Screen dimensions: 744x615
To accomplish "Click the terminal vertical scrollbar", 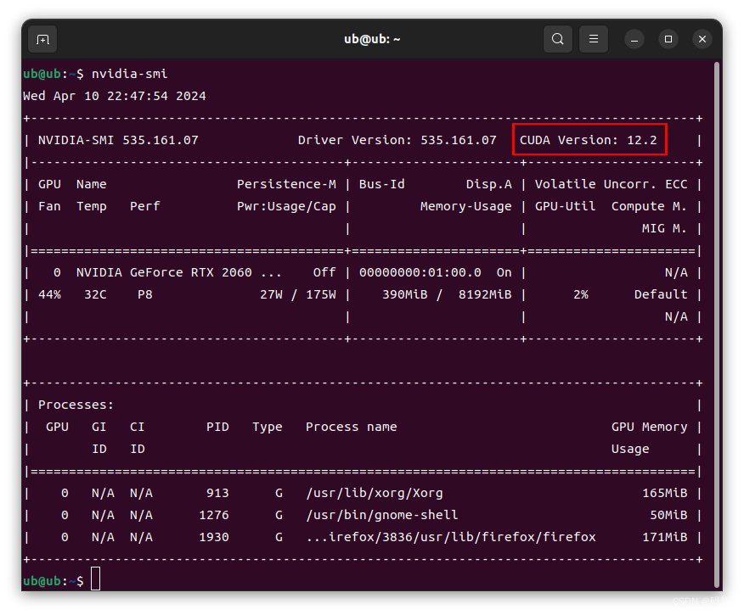I will tap(718, 325).
